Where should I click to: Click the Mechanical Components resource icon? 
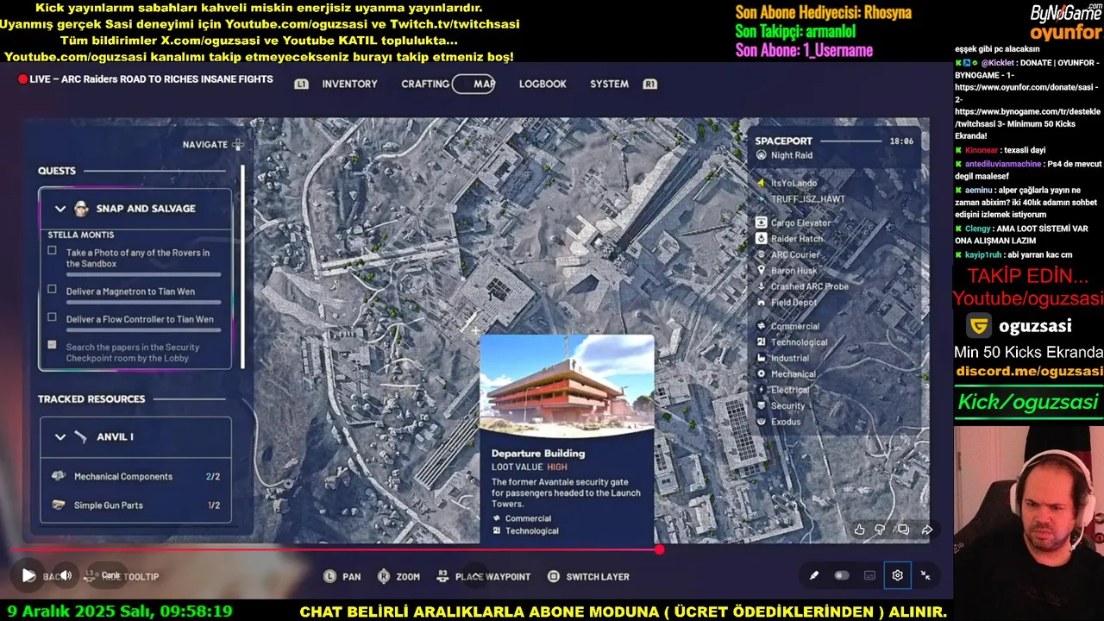pyautogui.click(x=59, y=476)
